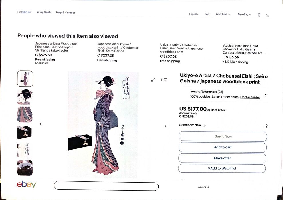The image size is (283, 200).
Task: Select the black box thumbnail
Action: (x=24, y=133)
